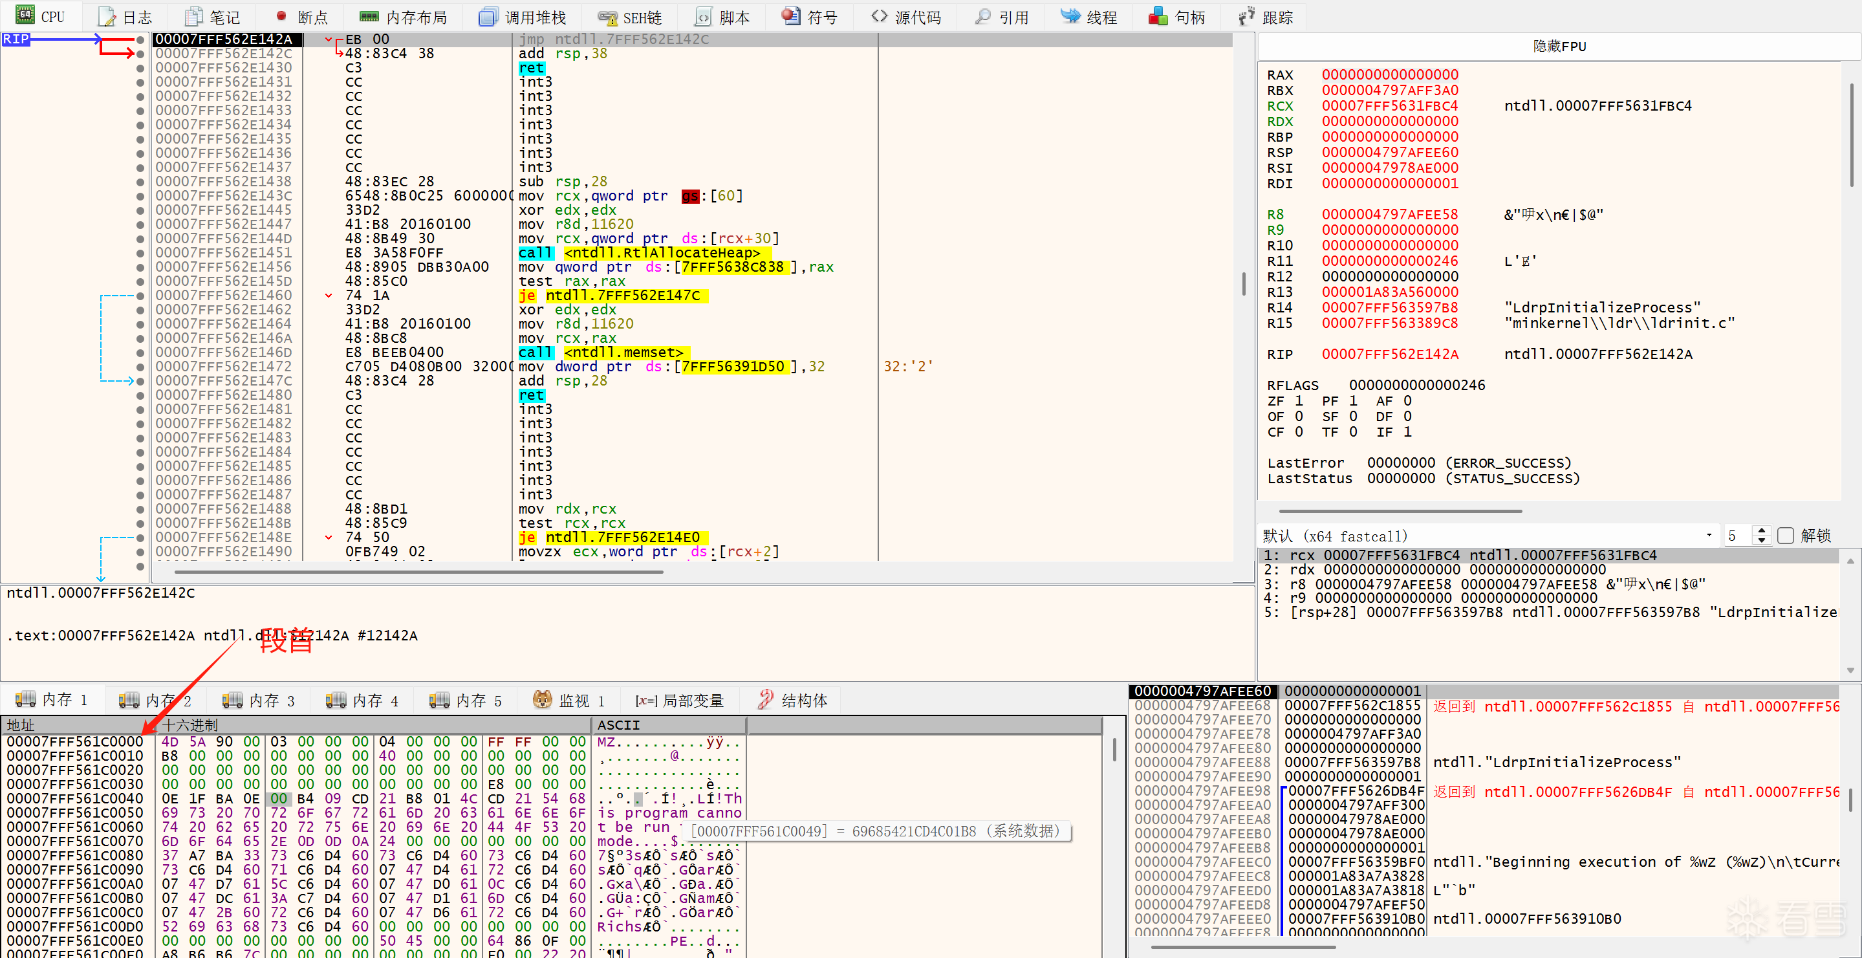Switch to the 内存布局 tab
The width and height of the screenshot is (1862, 958).
click(404, 17)
